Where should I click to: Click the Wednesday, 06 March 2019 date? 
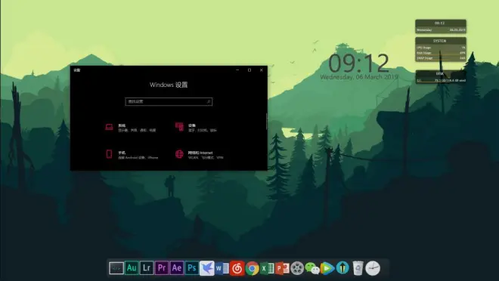pyautogui.click(x=359, y=77)
